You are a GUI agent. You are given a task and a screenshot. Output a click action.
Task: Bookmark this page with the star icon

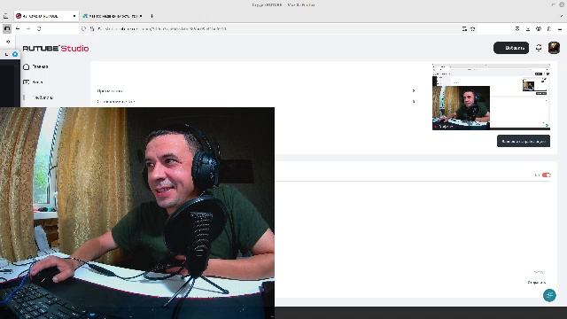tap(472, 28)
